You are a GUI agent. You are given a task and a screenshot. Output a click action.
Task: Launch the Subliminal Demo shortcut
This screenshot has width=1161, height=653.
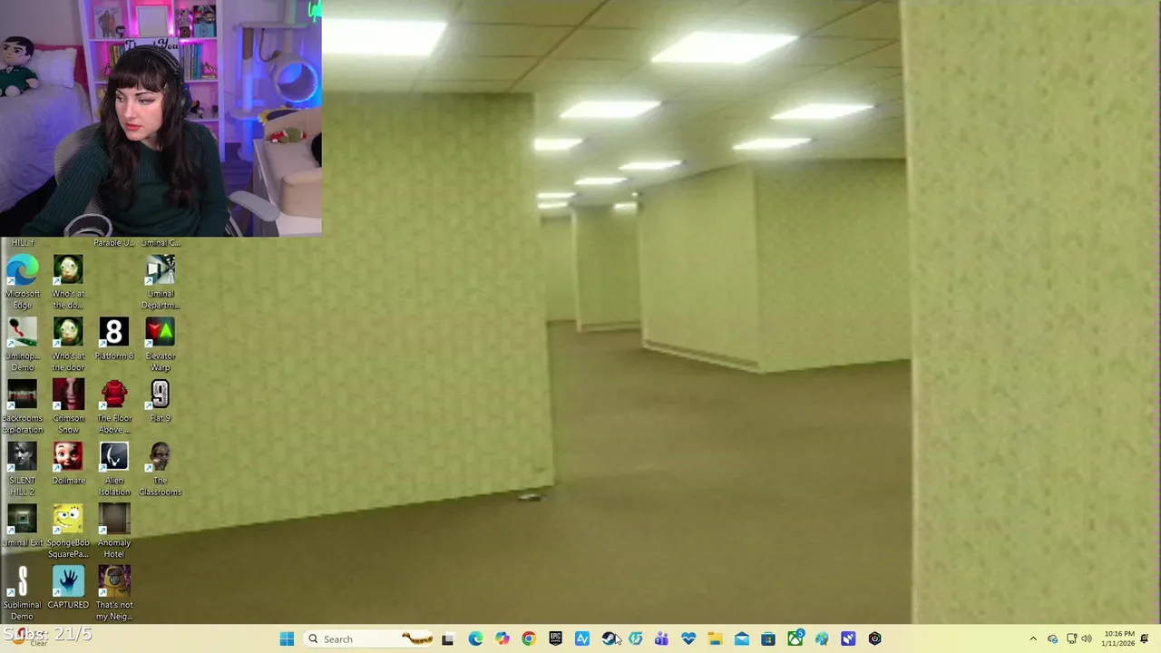pos(23,594)
